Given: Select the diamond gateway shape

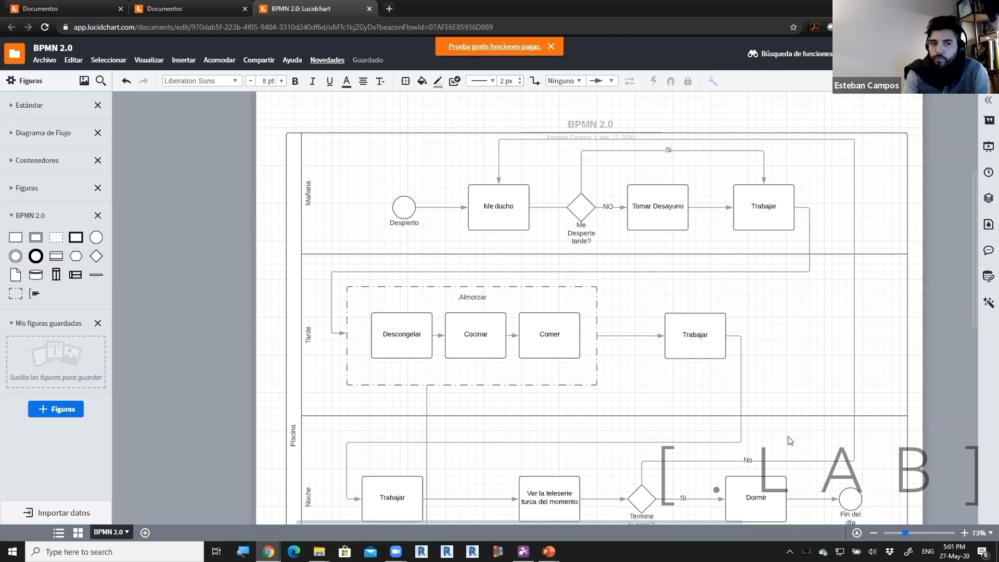Looking at the screenshot, I should click(96, 256).
